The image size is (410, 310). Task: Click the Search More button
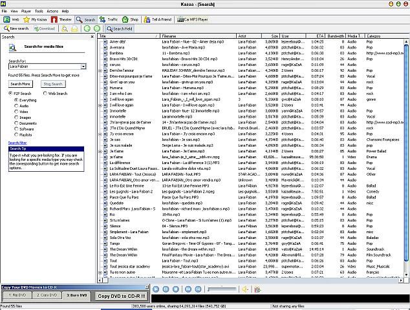(x=20, y=84)
